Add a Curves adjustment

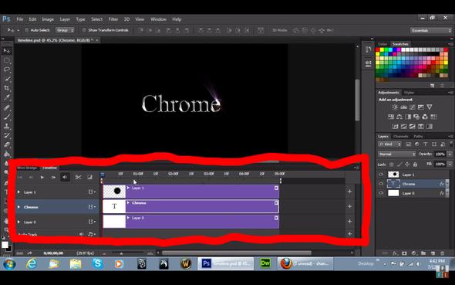click(x=413, y=107)
